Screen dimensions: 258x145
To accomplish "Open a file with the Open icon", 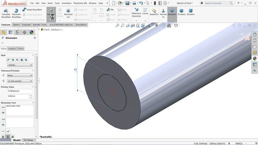I will pyautogui.click(x=120, y=3).
